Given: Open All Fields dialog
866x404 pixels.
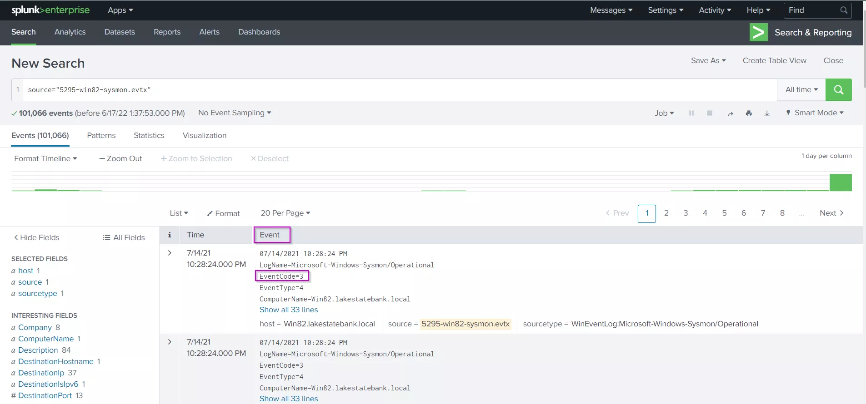Looking at the screenshot, I should [124, 237].
